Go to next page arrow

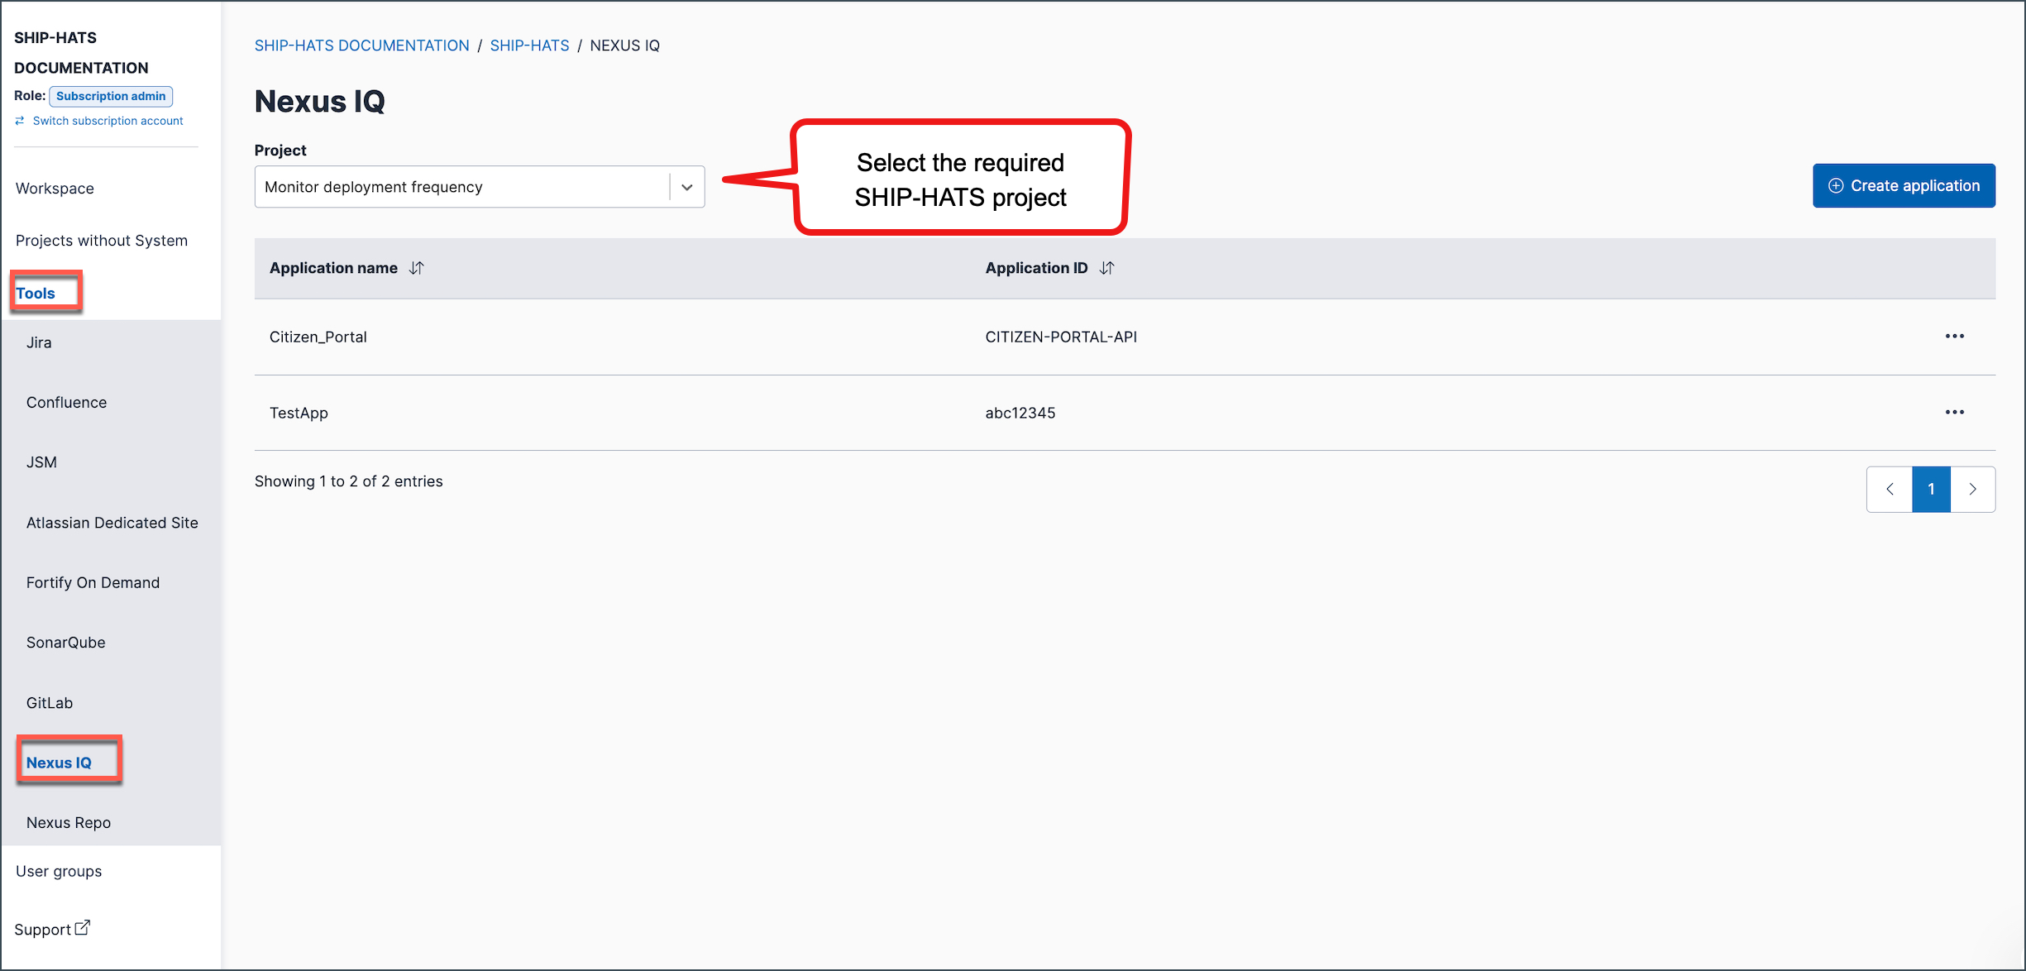coord(1973,489)
